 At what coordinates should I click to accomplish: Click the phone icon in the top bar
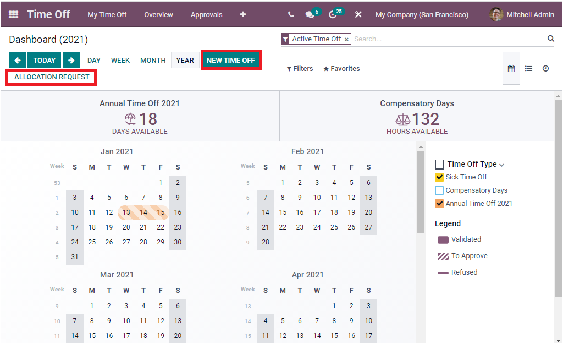click(x=291, y=14)
